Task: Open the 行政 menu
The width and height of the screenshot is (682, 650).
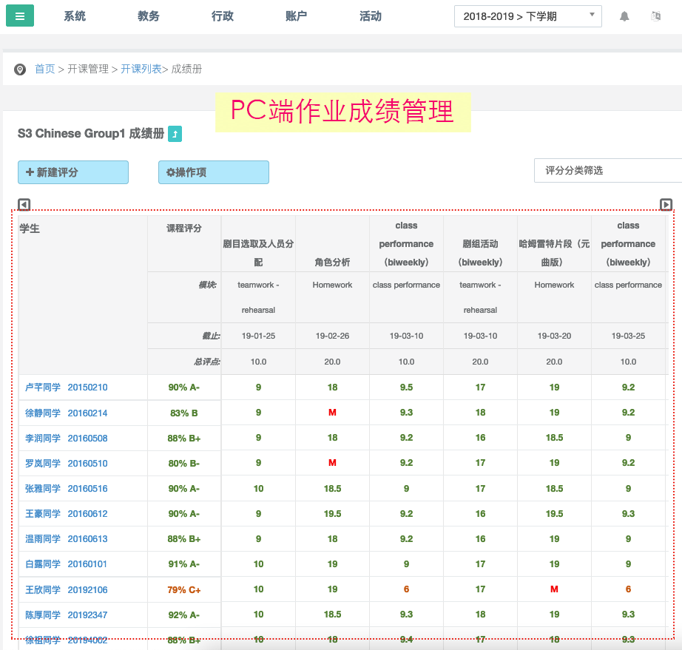Action: click(x=223, y=16)
